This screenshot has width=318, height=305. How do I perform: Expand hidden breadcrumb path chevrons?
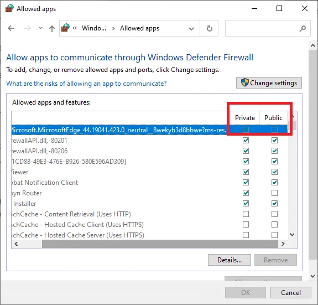coord(75,28)
